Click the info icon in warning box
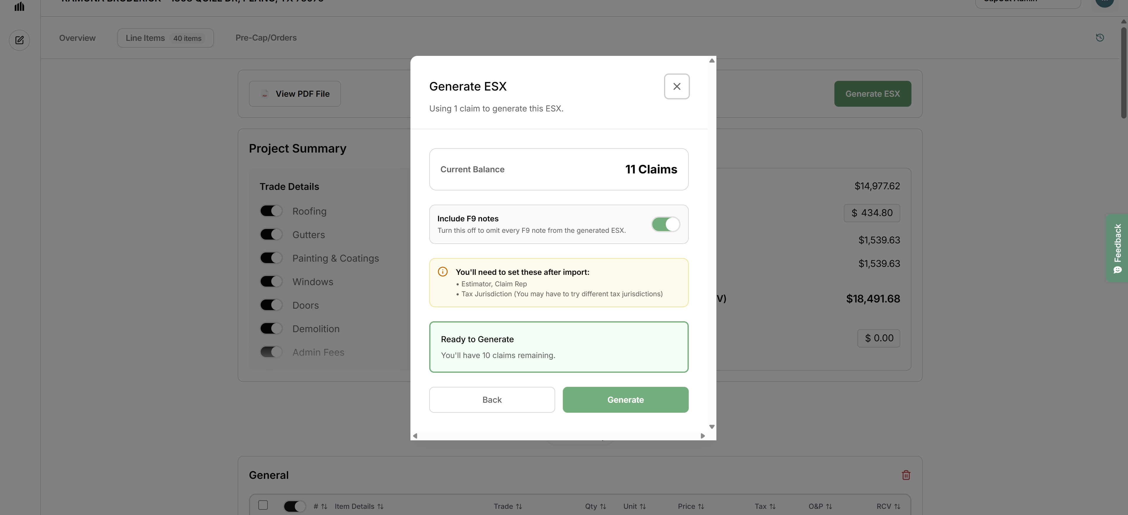This screenshot has width=1128, height=515. tap(443, 272)
